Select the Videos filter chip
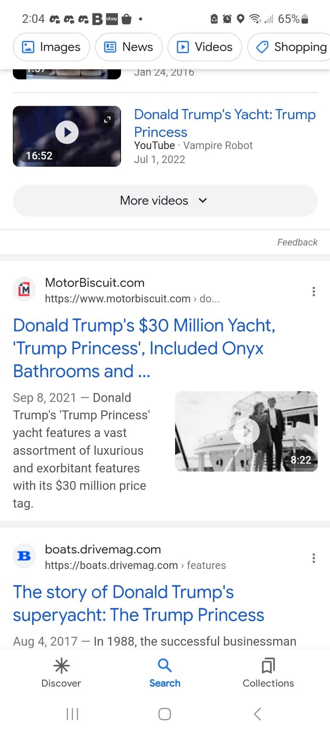The image size is (330, 733). pyautogui.click(x=205, y=47)
